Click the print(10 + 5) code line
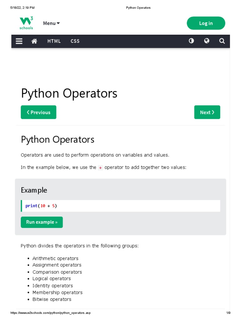This screenshot has width=241, height=321. [41, 206]
